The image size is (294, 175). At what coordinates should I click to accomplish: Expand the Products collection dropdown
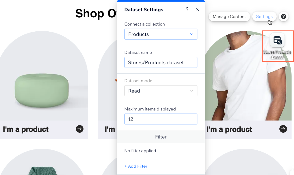(161, 34)
